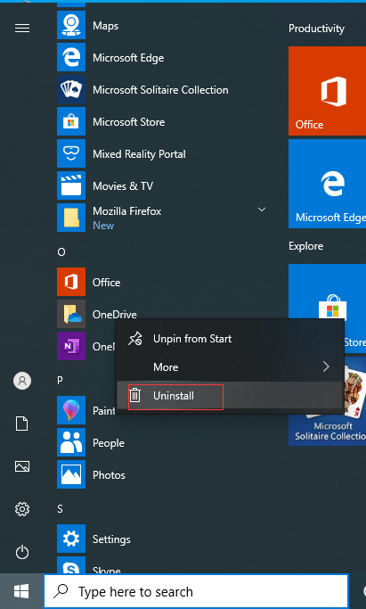Click the Photos label text

coord(109,475)
